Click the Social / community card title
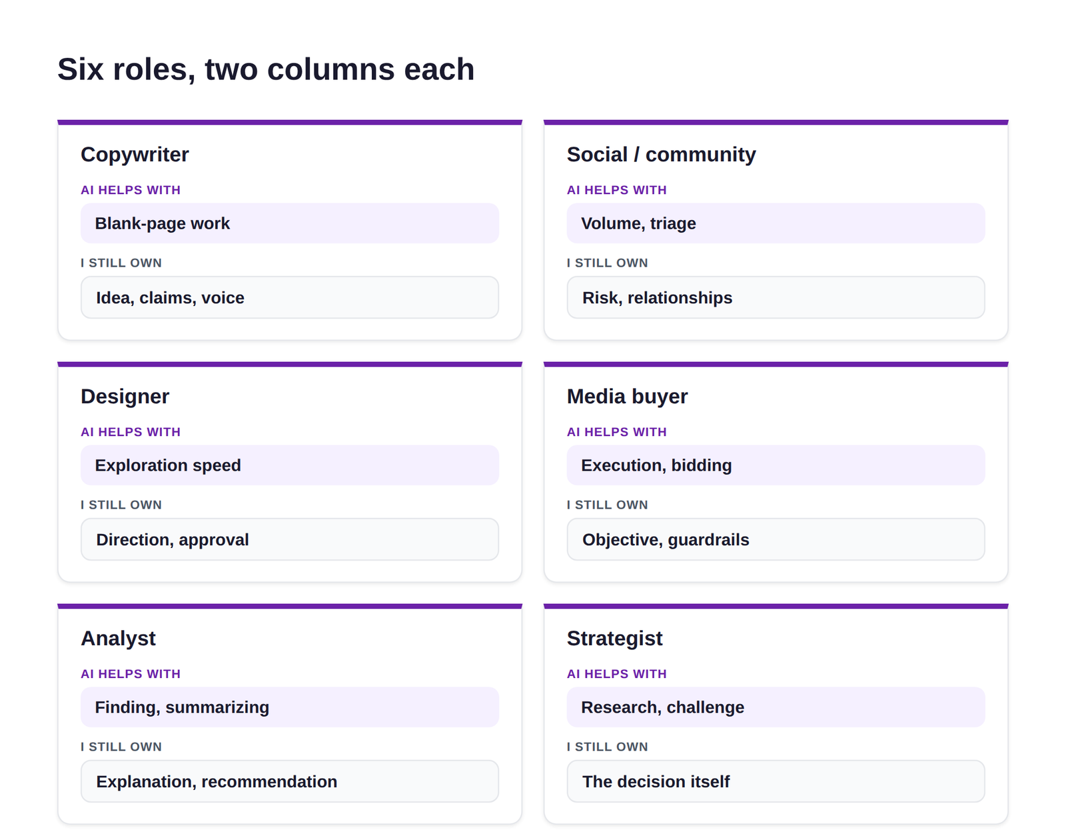1066x840 pixels. point(662,155)
